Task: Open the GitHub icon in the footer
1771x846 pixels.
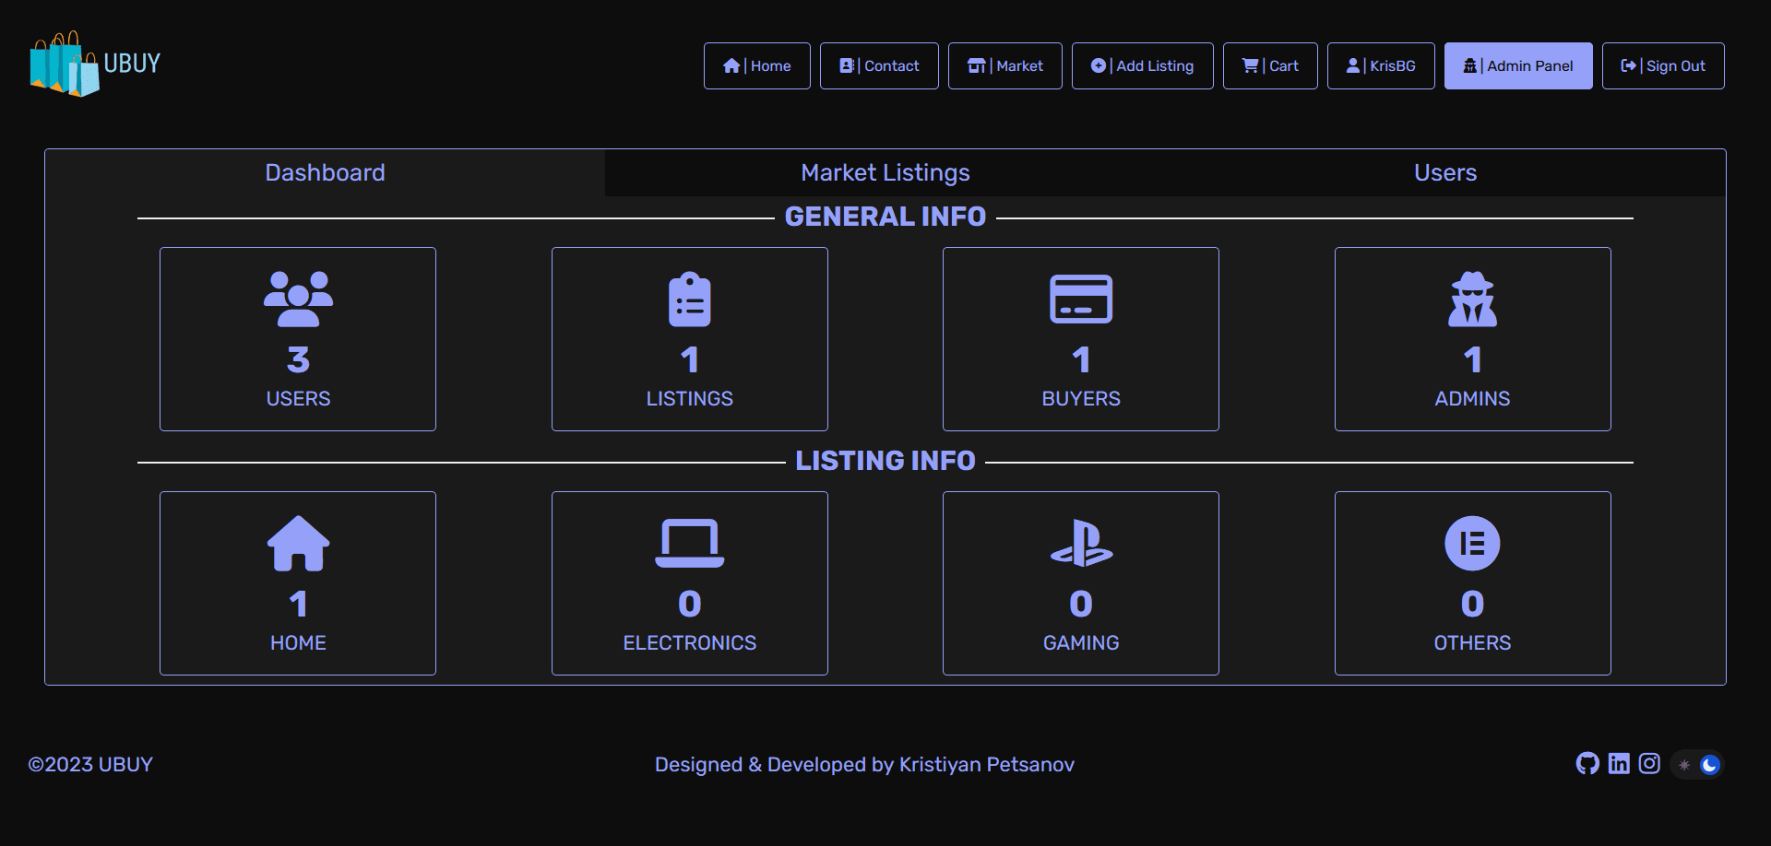Action: pyautogui.click(x=1587, y=764)
